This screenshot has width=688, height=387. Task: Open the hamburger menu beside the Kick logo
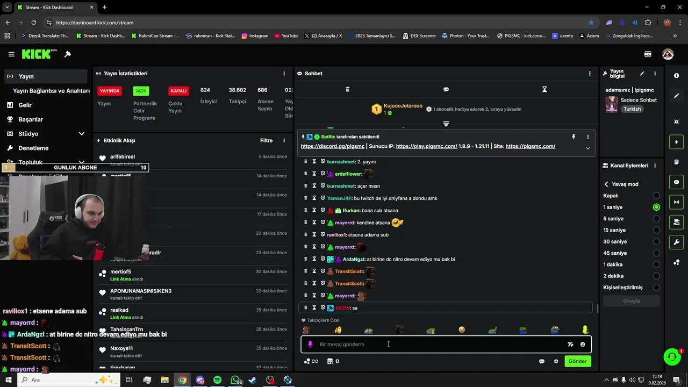[x=11, y=54]
